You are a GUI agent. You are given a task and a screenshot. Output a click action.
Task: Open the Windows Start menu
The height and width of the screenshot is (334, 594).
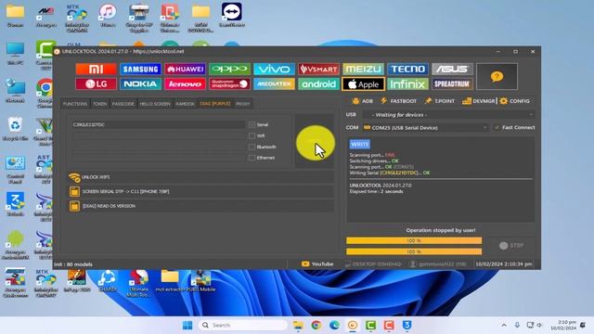(187, 326)
